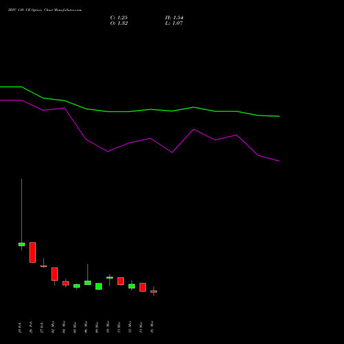The height and width of the screenshot is (344, 344).
Task: Click the 11 Mar date label
Action: point(119,327)
